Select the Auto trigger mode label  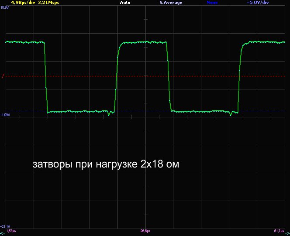(x=125, y=3)
